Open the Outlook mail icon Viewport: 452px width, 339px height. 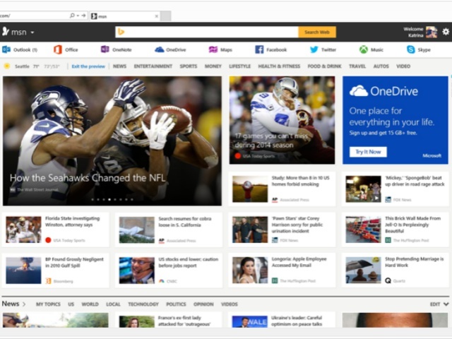[6, 49]
